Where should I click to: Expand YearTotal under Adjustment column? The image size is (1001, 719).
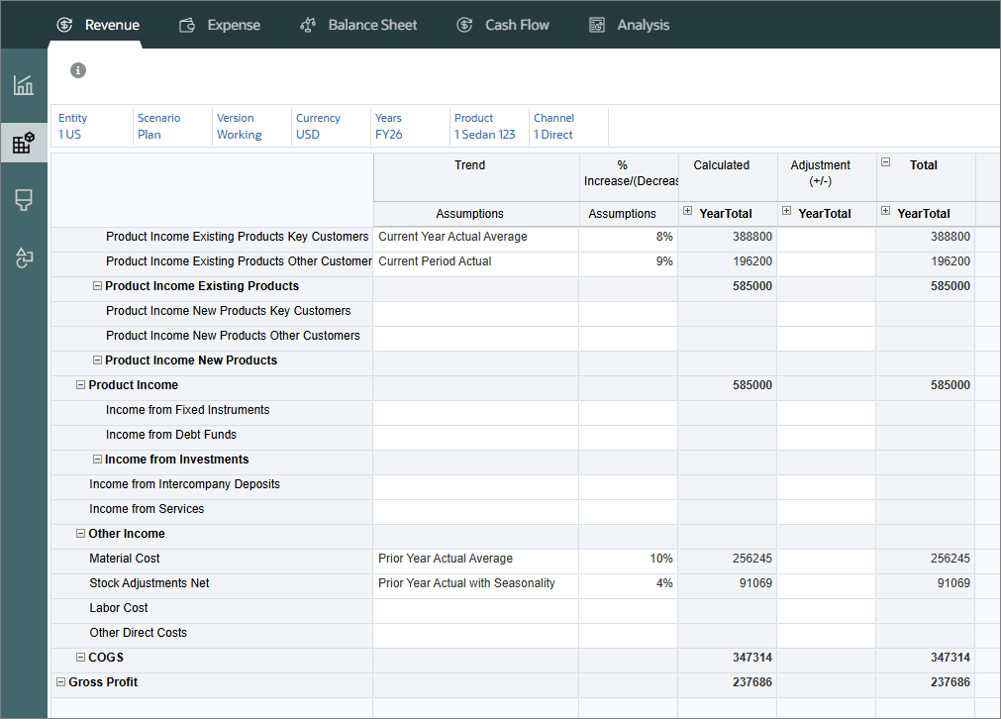(786, 211)
